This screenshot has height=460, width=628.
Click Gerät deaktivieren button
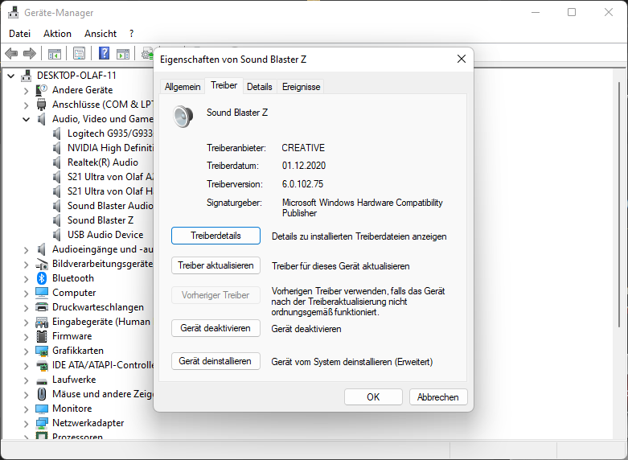tap(215, 328)
